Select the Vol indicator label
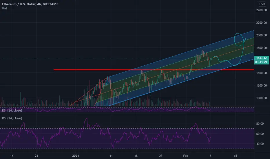 coord(4,8)
